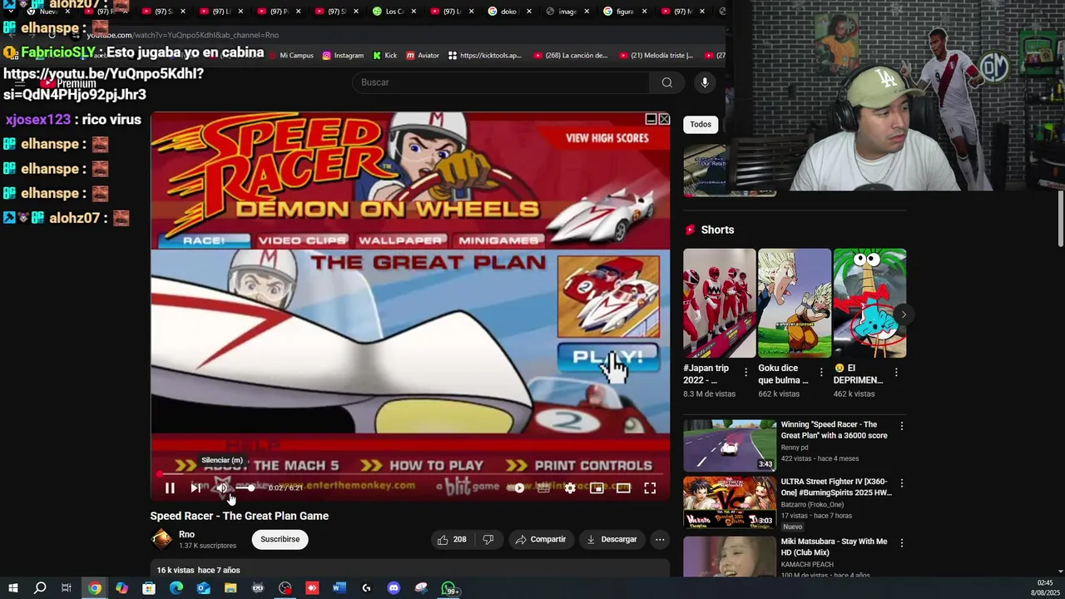This screenshot has height=599, width=1065.
Task: Toggle autoplay switch in the player
Action: point(518,488)
